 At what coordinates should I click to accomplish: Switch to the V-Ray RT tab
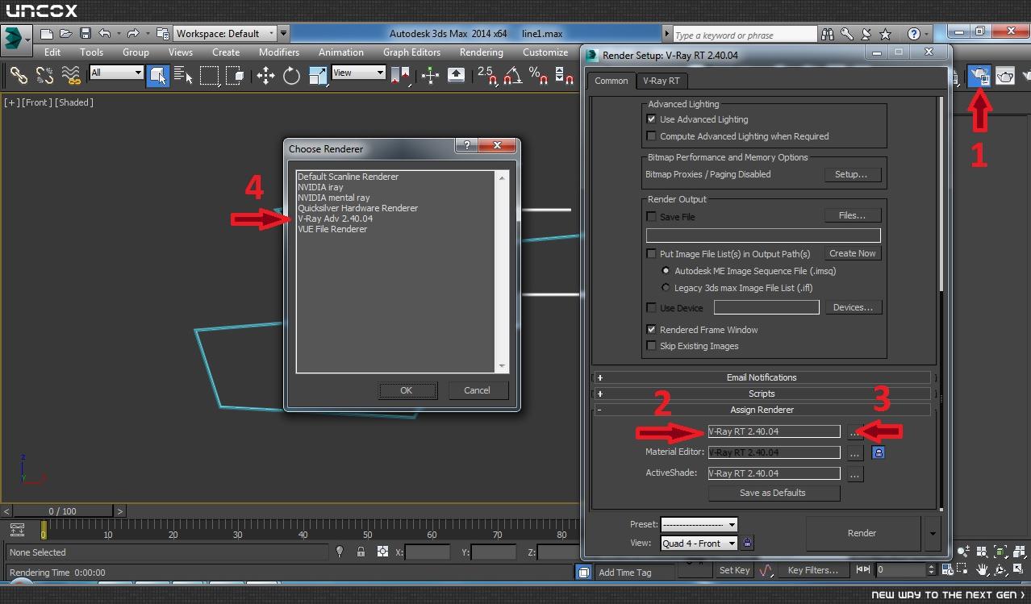[661, 81]
